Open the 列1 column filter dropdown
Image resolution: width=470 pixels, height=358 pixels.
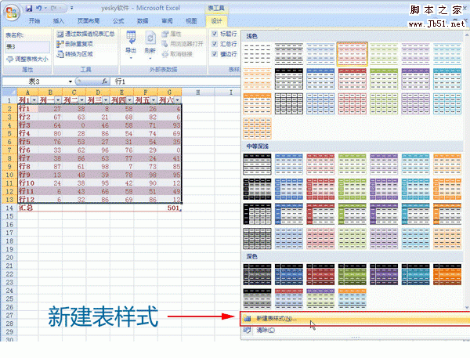pos(34,99)
